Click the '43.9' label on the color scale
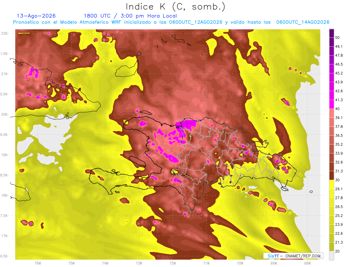 pyautogui.click(x=339, y=82)
